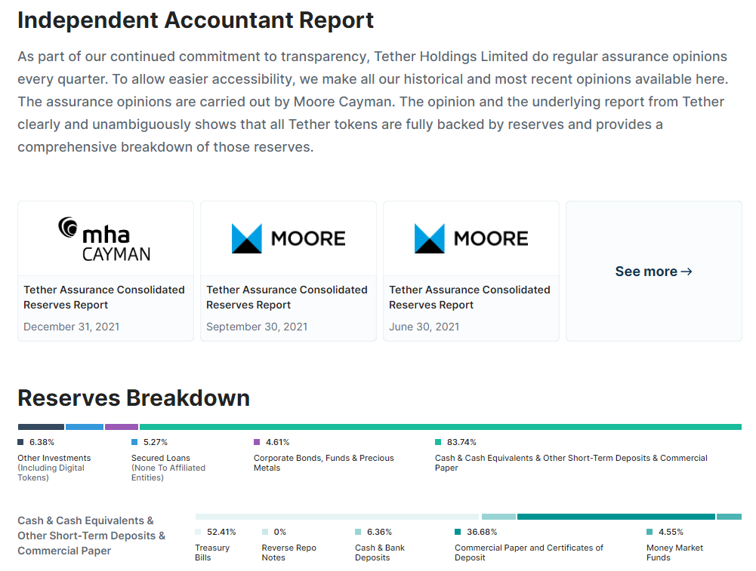
Task: Click the green 83.74% legend square
Action: click(438, 442)
